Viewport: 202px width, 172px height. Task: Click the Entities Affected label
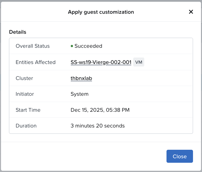coord(35,62)
